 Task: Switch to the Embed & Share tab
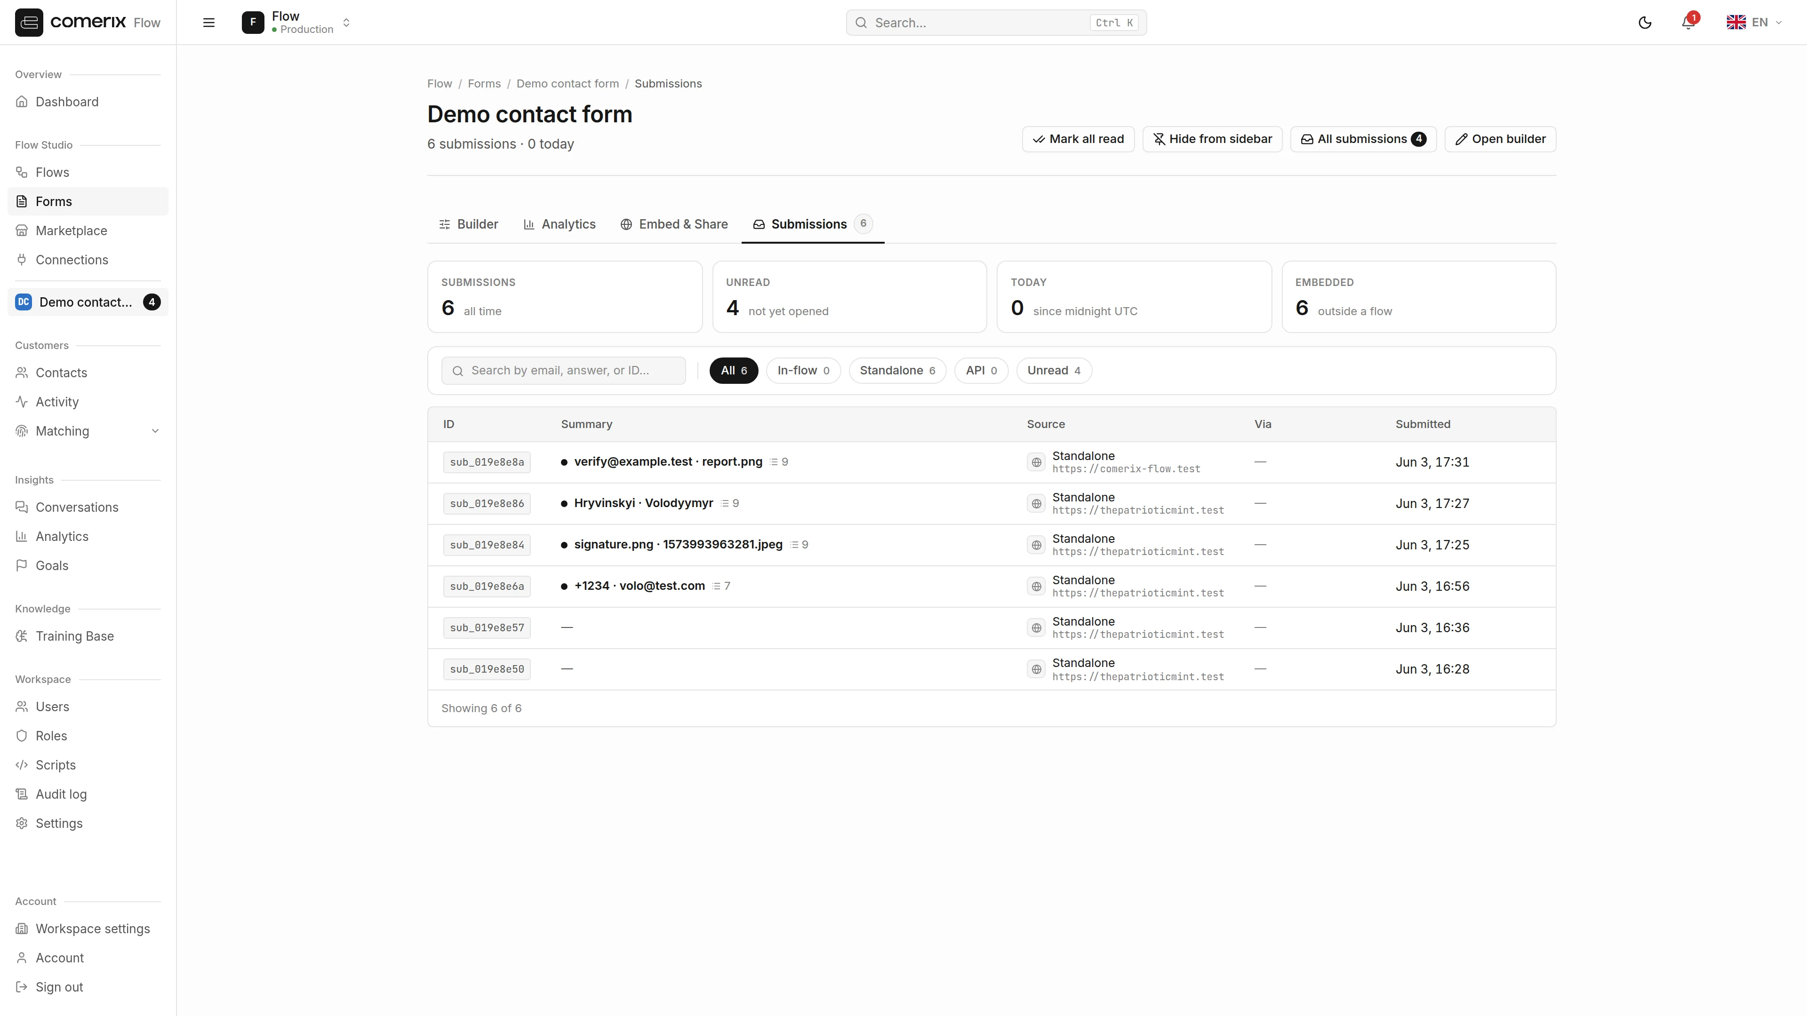click(674, 224)
